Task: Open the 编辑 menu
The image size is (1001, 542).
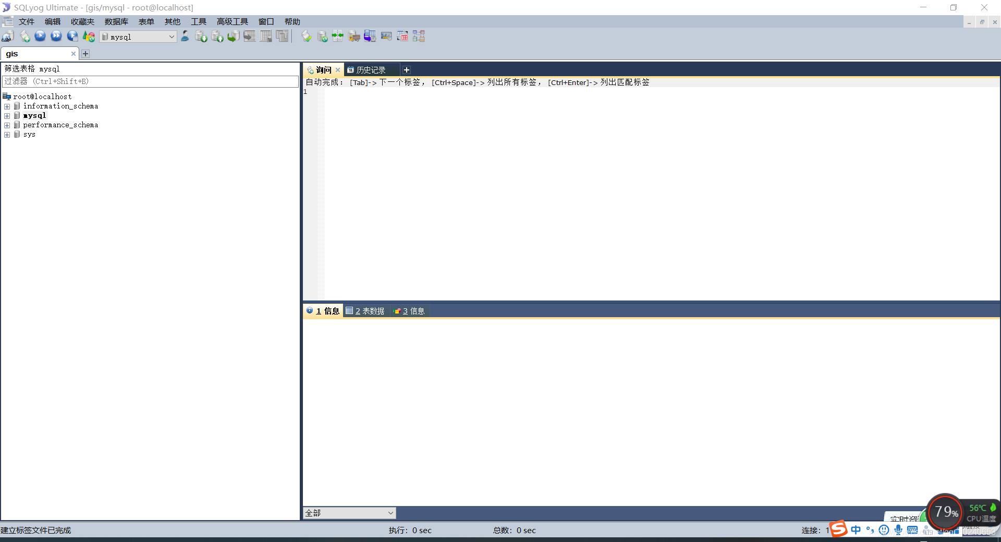Action: pos(53,22)
